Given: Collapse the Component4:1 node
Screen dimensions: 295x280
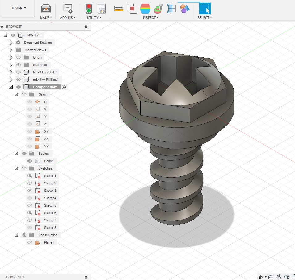Looking at the screenshot, I should pyautogui.click(x=11, y=87).
